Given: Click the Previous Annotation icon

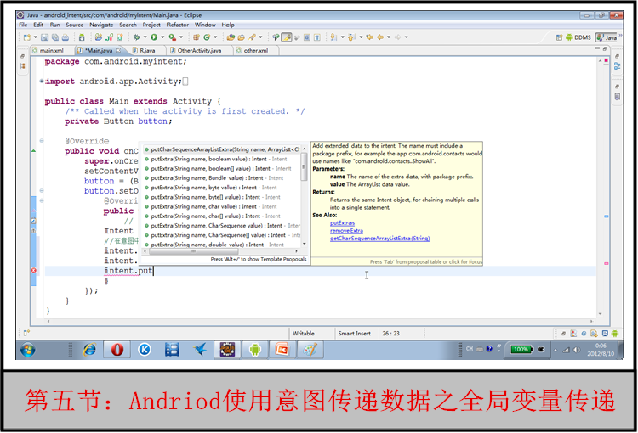Looking at the screenshot, I should pos(351,37).
